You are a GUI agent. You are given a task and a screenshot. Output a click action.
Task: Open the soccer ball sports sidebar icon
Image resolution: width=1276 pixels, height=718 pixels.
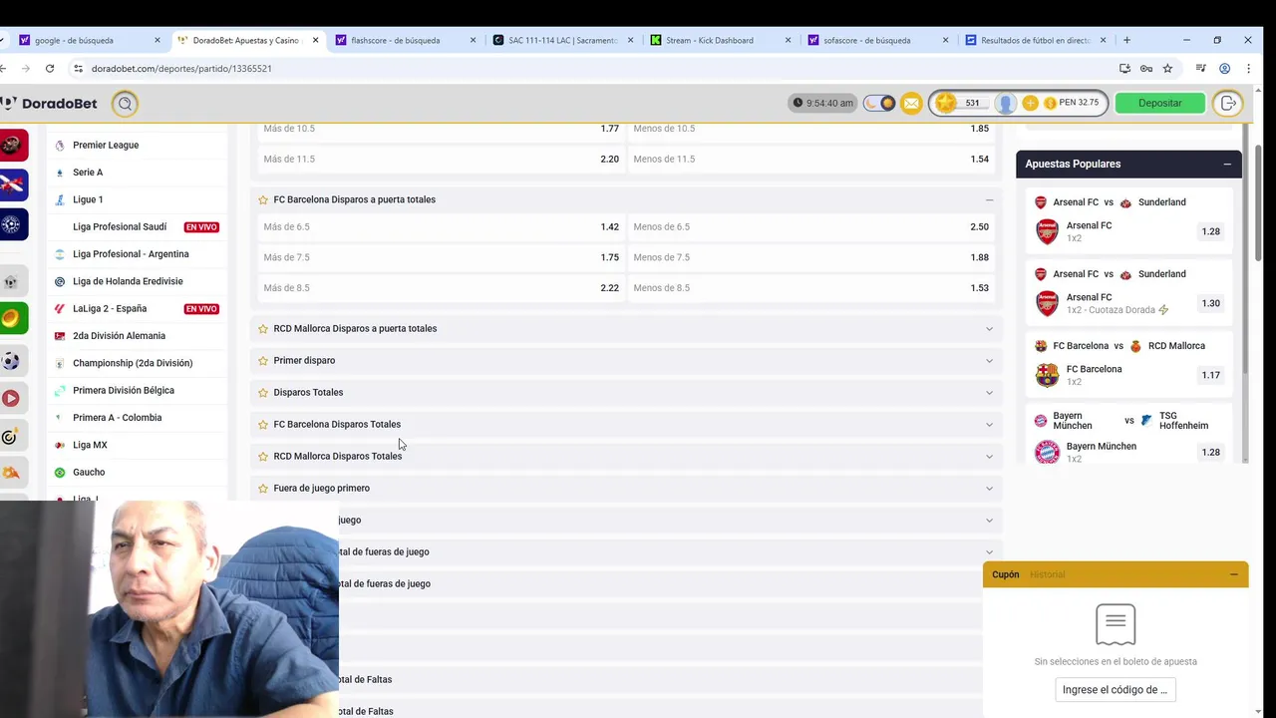click(11, 360)
